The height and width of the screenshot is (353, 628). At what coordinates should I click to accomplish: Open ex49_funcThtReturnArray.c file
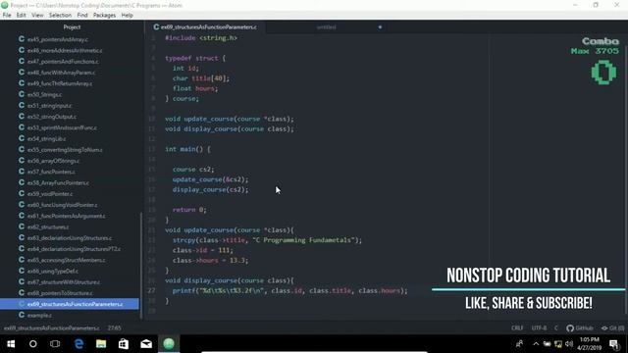[x=60, y=83]
